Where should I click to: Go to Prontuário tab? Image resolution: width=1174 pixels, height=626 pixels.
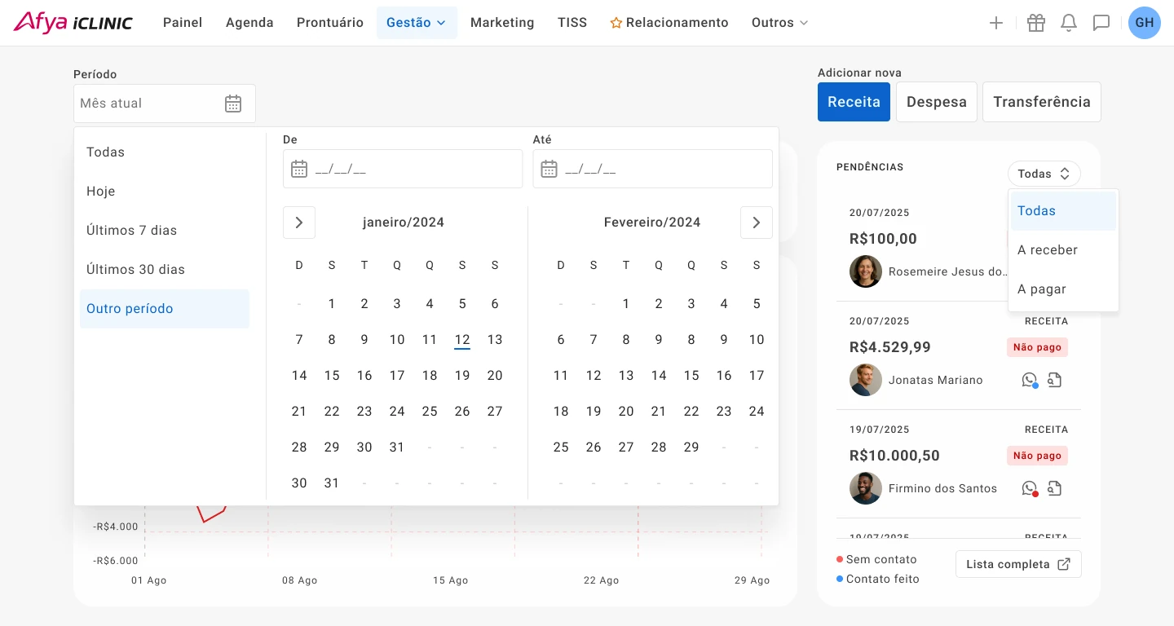point(330,23)
